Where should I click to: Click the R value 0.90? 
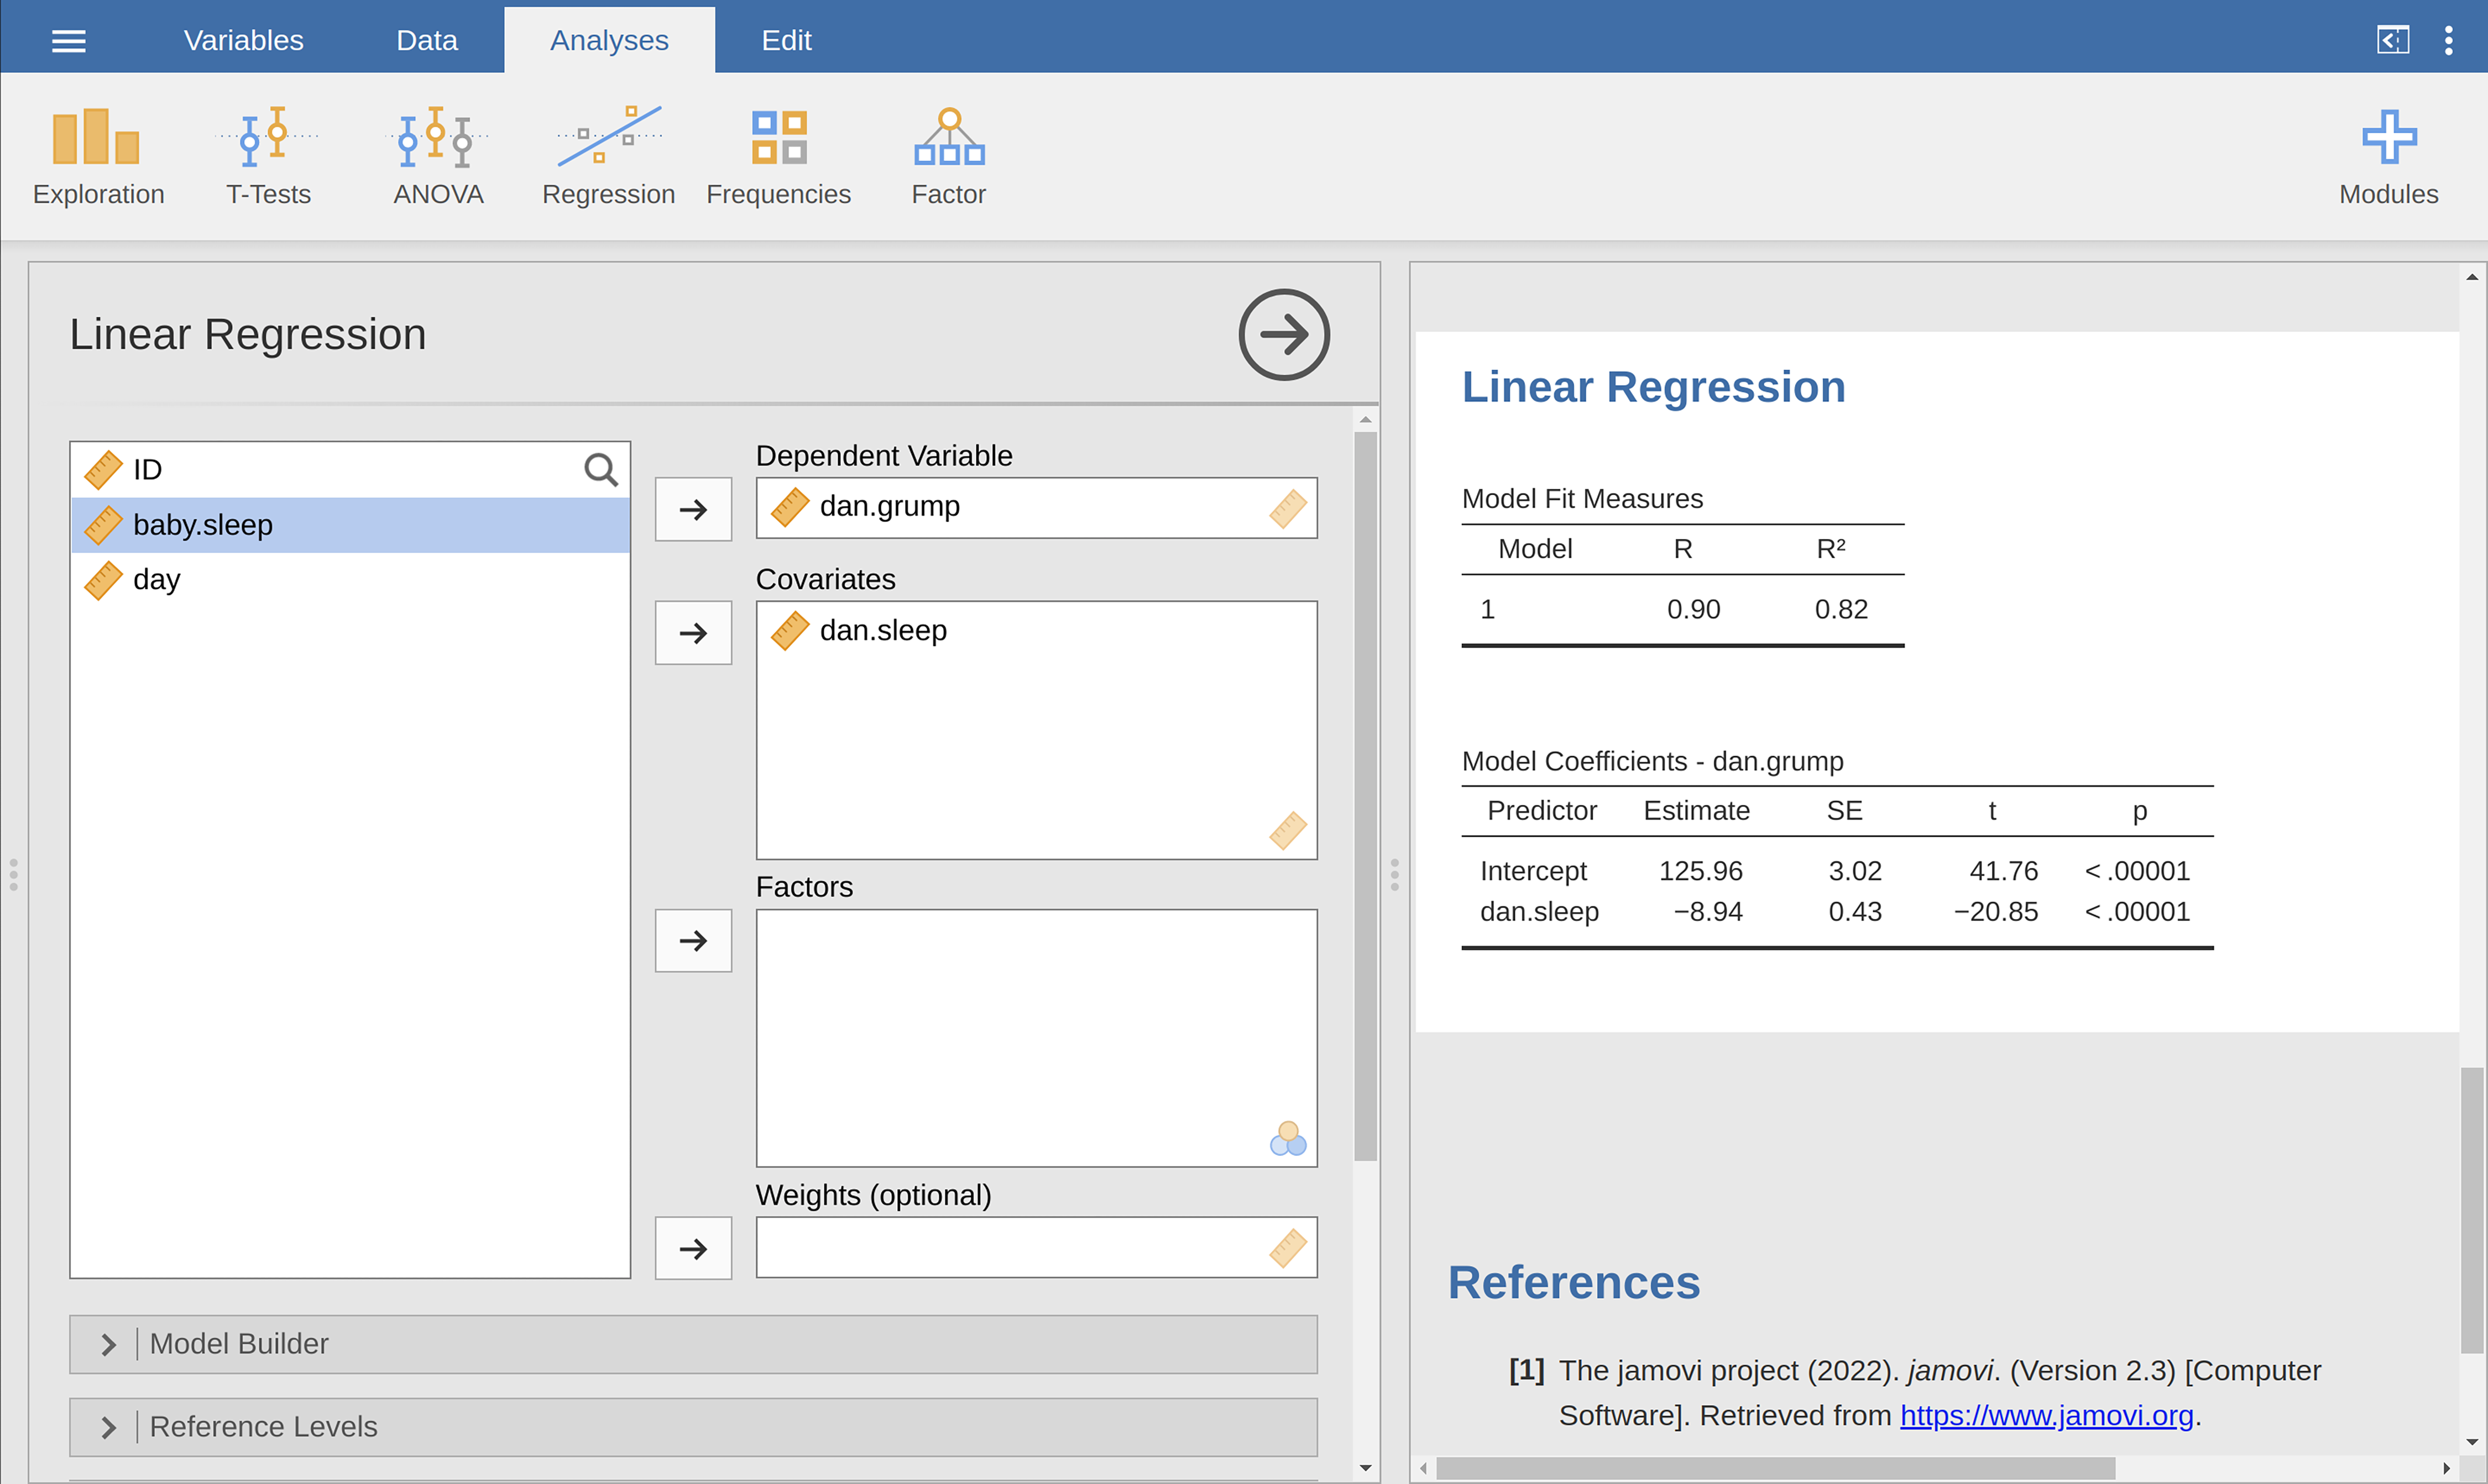tap(1693, 609)
